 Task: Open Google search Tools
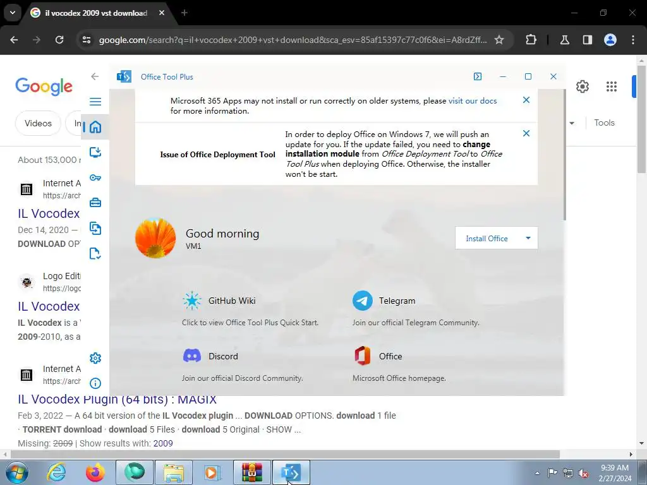[604, 123]
